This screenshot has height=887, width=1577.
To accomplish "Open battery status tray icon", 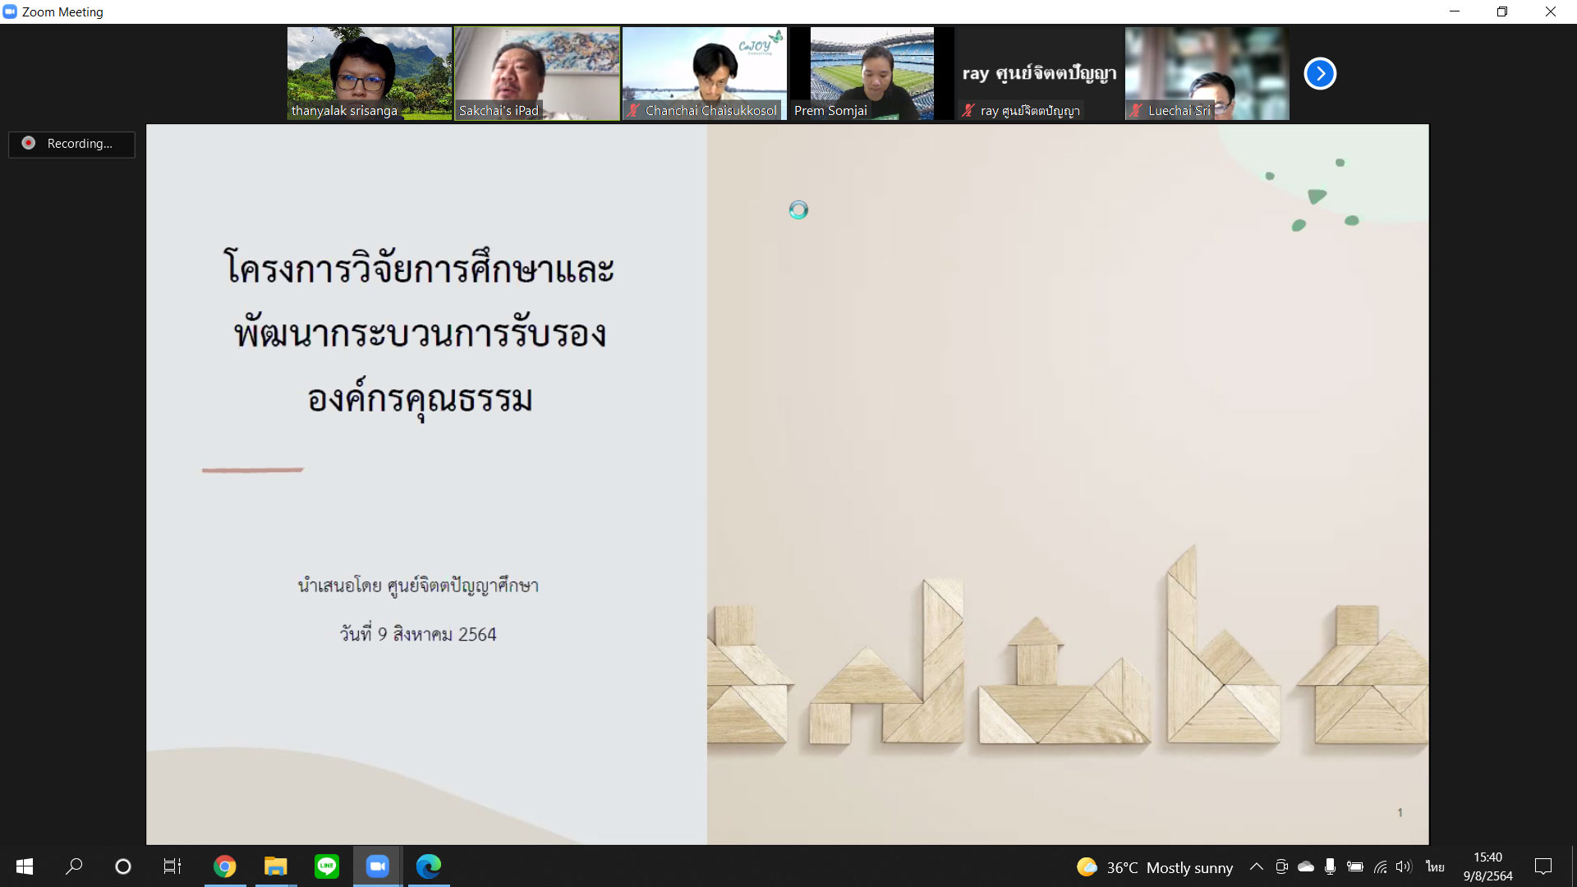I will click(1355, 866).
